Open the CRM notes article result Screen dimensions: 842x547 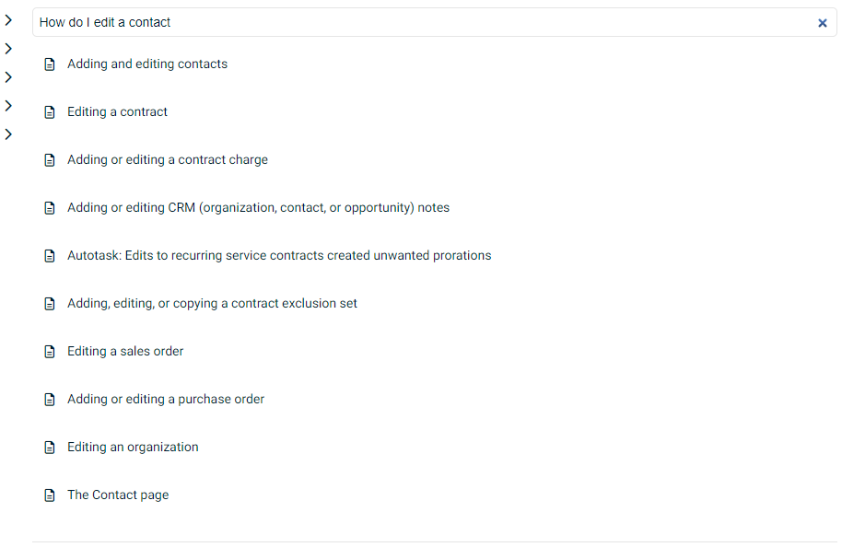pyautogui.click(x=258, y=207)
